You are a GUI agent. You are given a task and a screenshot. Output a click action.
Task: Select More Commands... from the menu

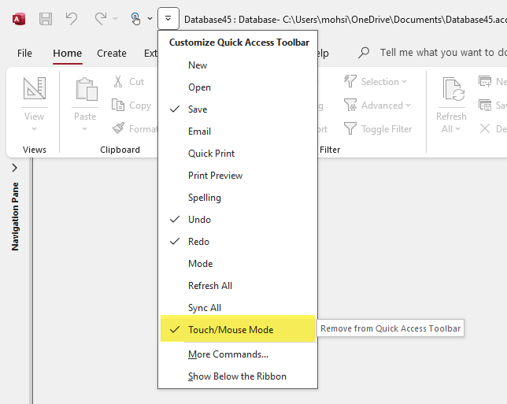pyautogui.click(x=228, y=354)
